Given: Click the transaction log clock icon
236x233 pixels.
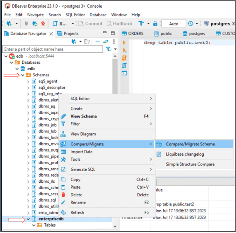Looking at the screenshot, I should (191, 24).
